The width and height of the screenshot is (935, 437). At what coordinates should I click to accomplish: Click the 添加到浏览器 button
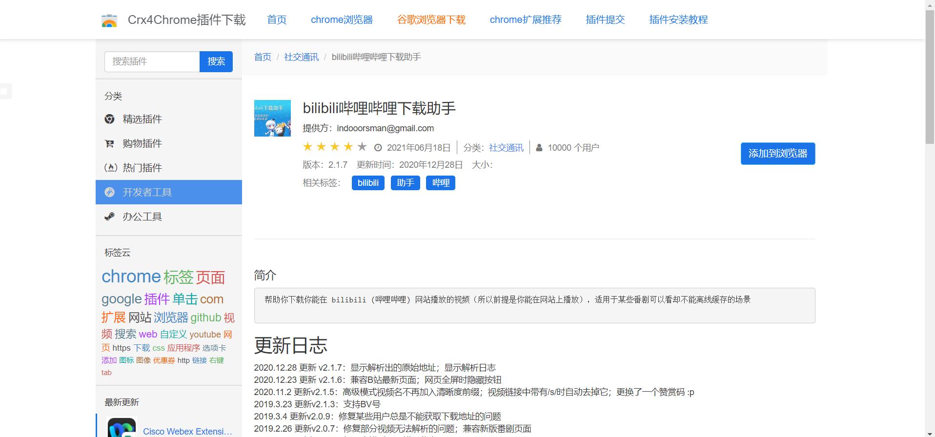778,154
